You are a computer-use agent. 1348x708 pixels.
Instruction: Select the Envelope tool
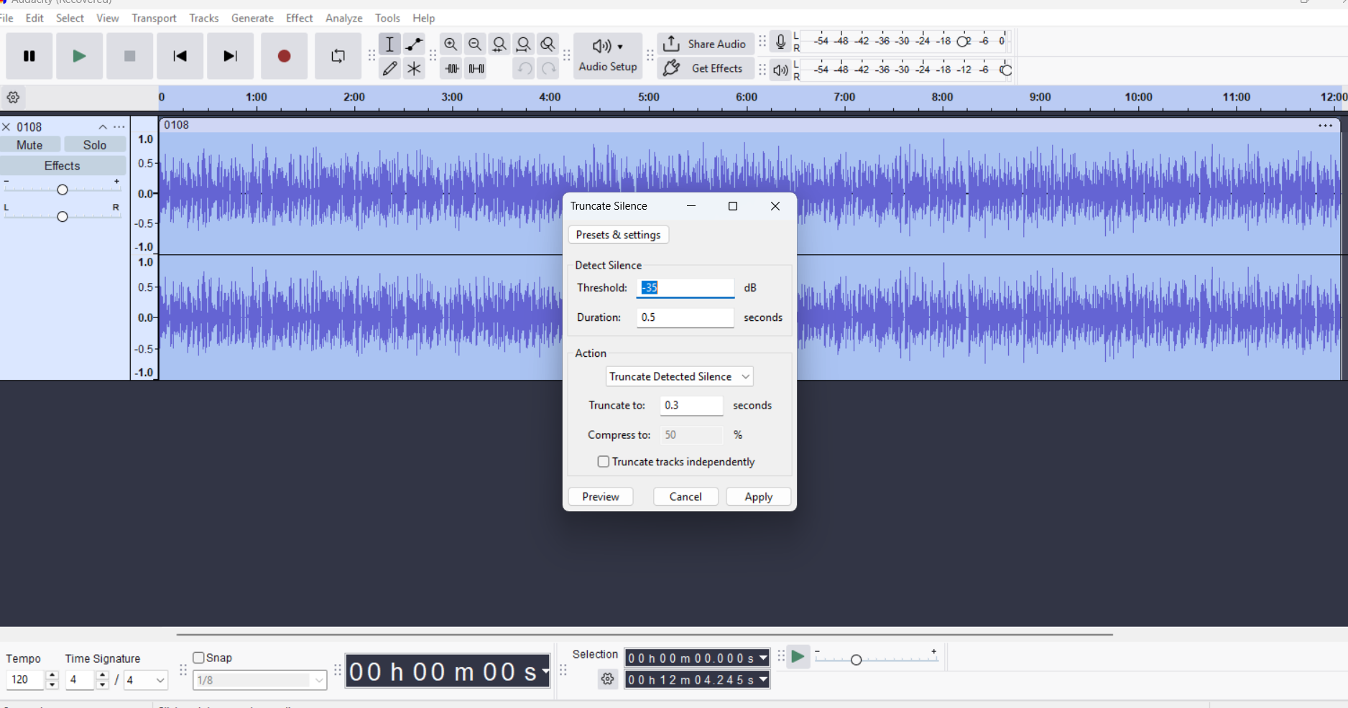coord(414,45)
